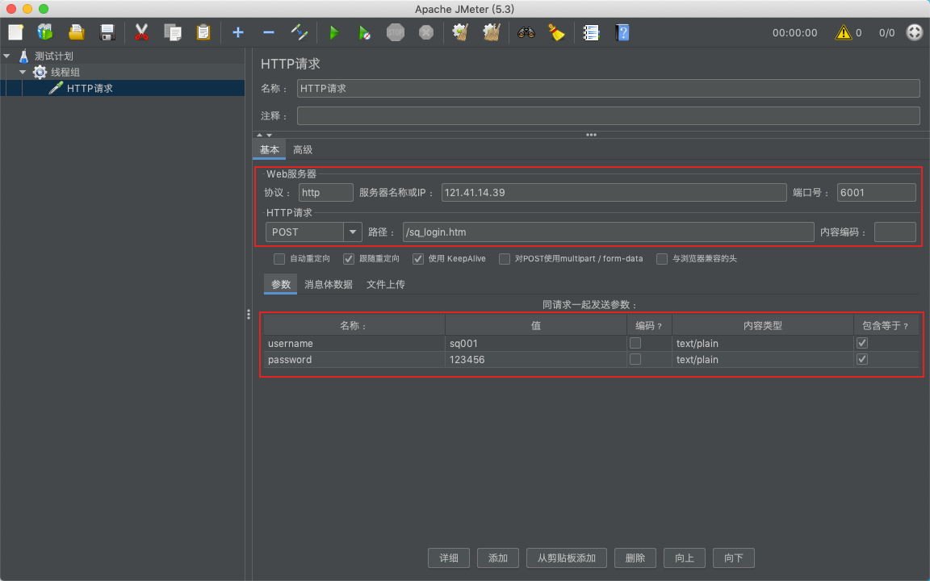Click the Shutdown threads icon
This screenshot has height=581, width=930.
426,32
